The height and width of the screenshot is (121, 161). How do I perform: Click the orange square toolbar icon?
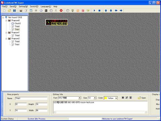(x=78, y=11)
